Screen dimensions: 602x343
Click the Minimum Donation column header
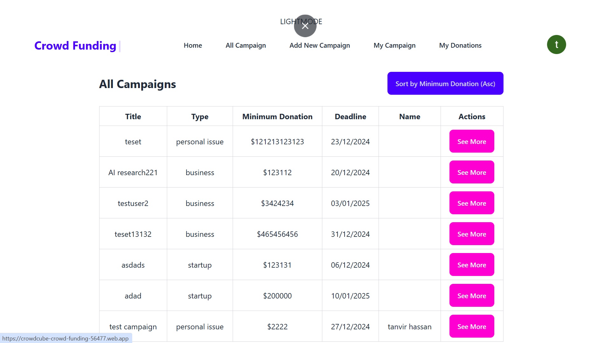coord(277,117)
